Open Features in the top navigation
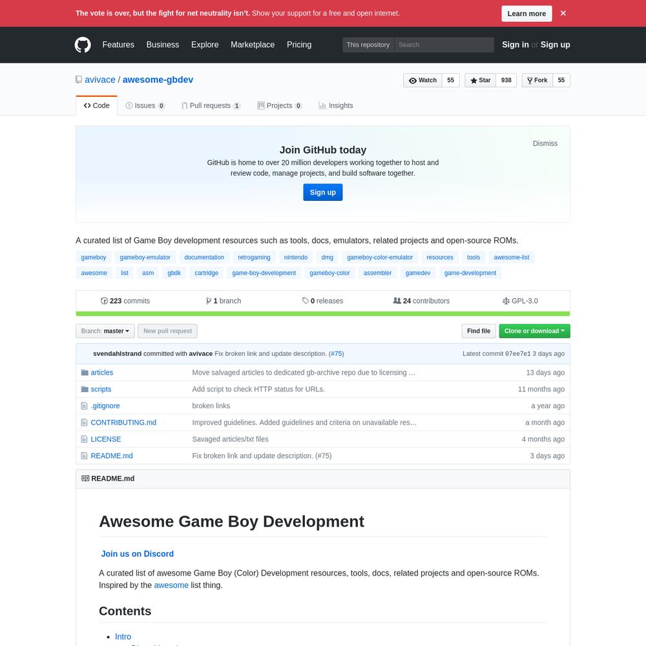 (118, 45)
